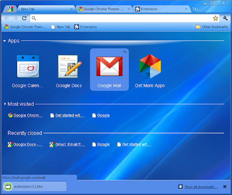
Task: Minimize the Chrome window
Action: [206, 3]
